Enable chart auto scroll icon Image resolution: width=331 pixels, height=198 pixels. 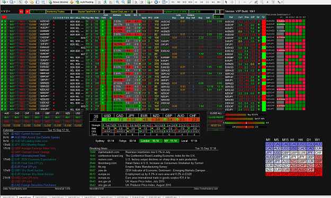coord(136,2)
